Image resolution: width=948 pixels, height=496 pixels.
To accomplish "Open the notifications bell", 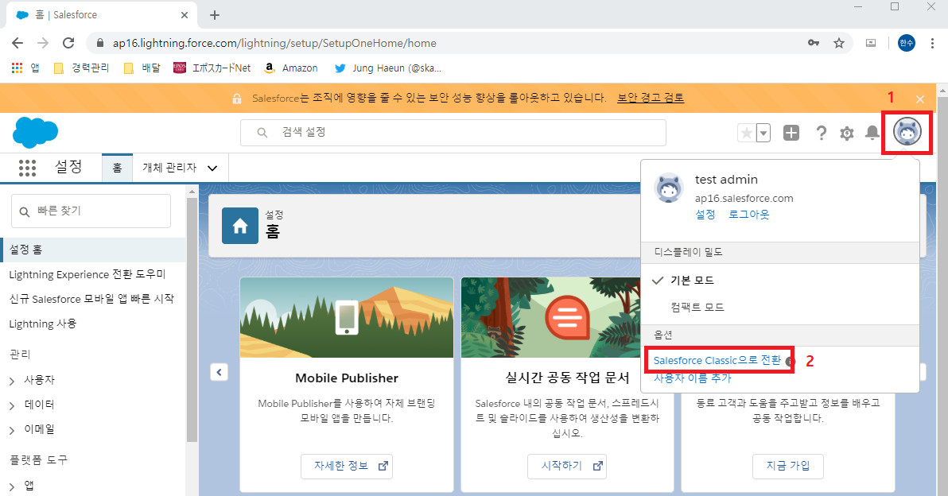I will (x=872, y=133).
